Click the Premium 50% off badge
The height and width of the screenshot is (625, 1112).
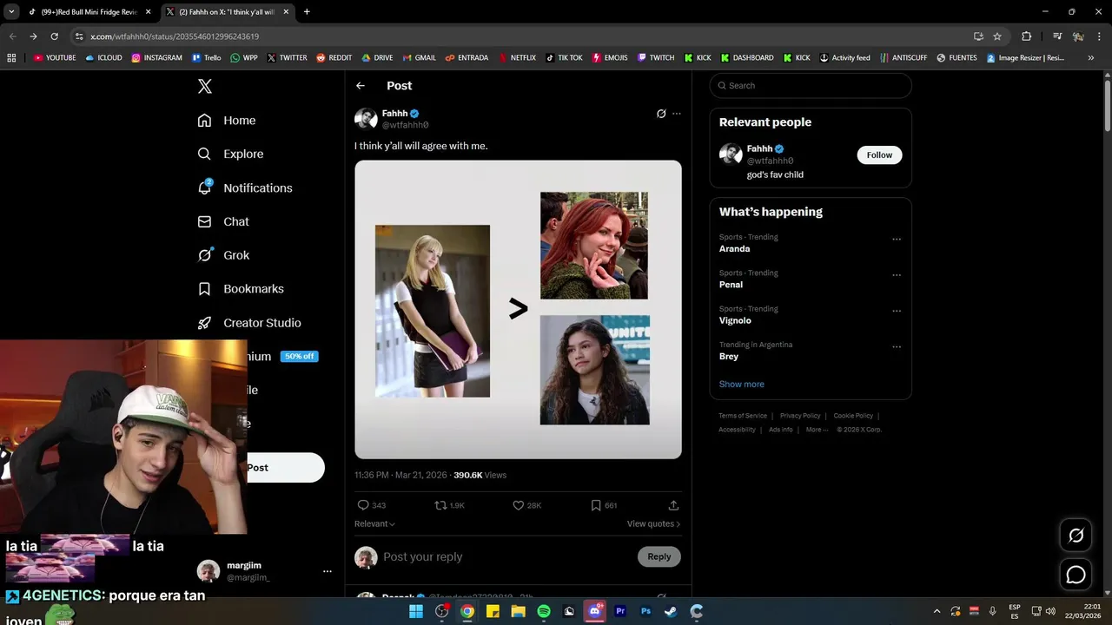[299, 357]
